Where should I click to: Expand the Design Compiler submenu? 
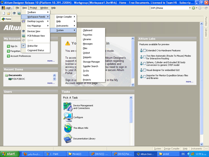point(65,17)
